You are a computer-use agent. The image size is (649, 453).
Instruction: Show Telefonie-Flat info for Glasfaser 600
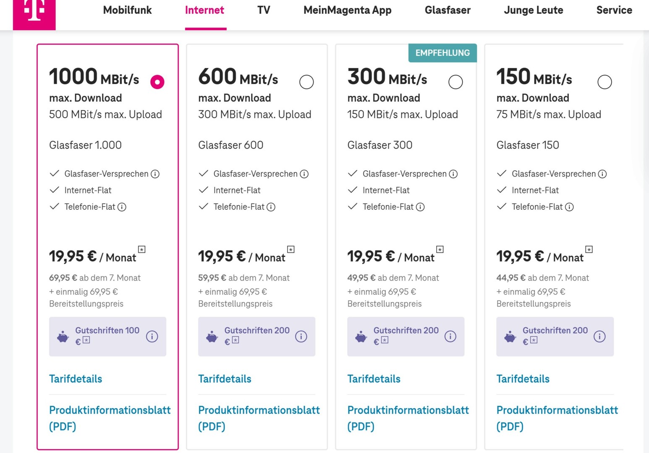[x=271, y=207]
